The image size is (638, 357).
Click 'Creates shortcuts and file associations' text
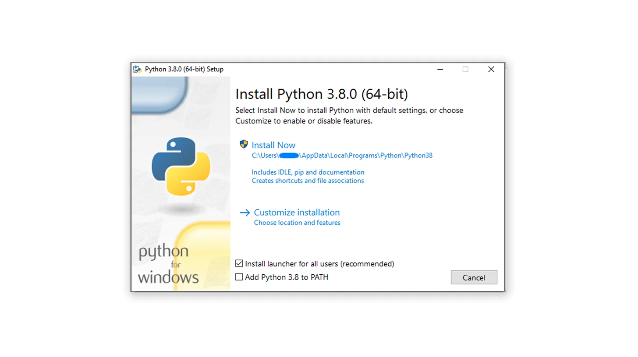[x=308, y=181]
